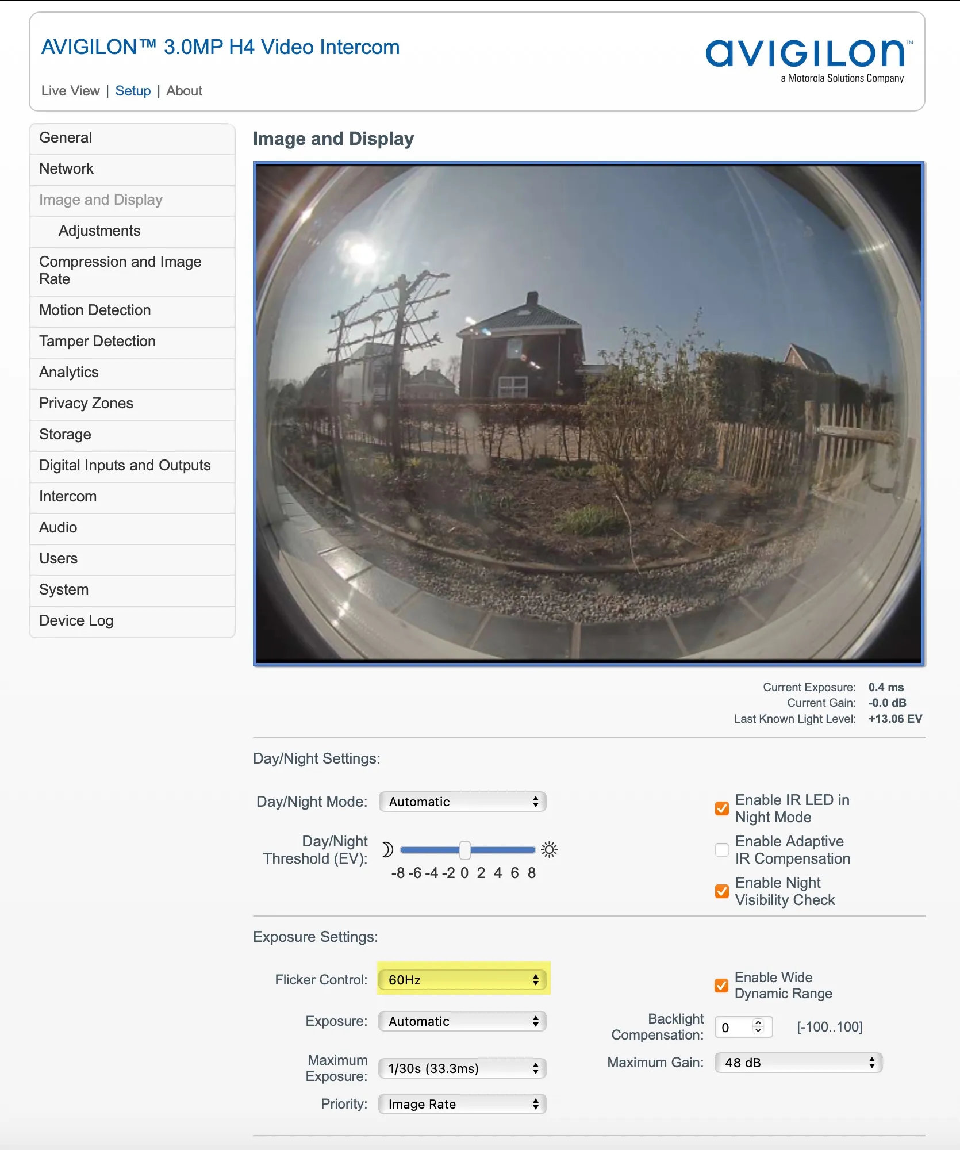Open Privacy Zones settings

pyautogui.click(x=132, y=404)
